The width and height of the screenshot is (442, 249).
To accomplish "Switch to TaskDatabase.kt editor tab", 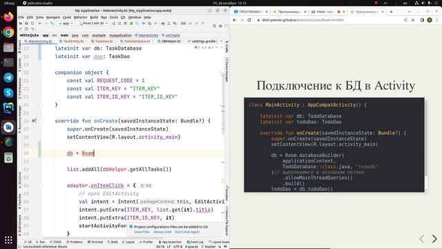I will [x=137, y=41].
